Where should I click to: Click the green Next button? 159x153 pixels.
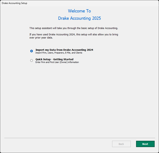(x=145, y=144)
